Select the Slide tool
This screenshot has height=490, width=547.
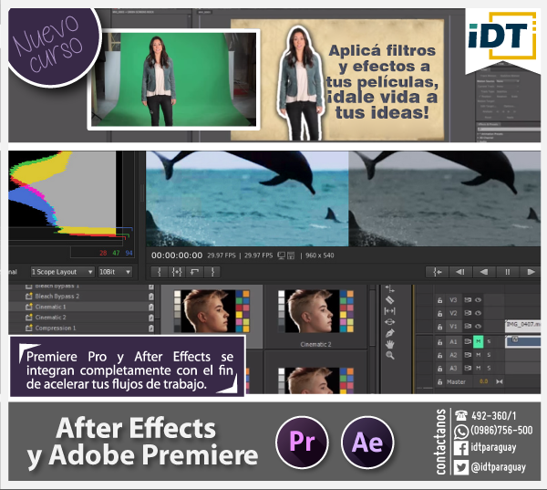[389, 322]
